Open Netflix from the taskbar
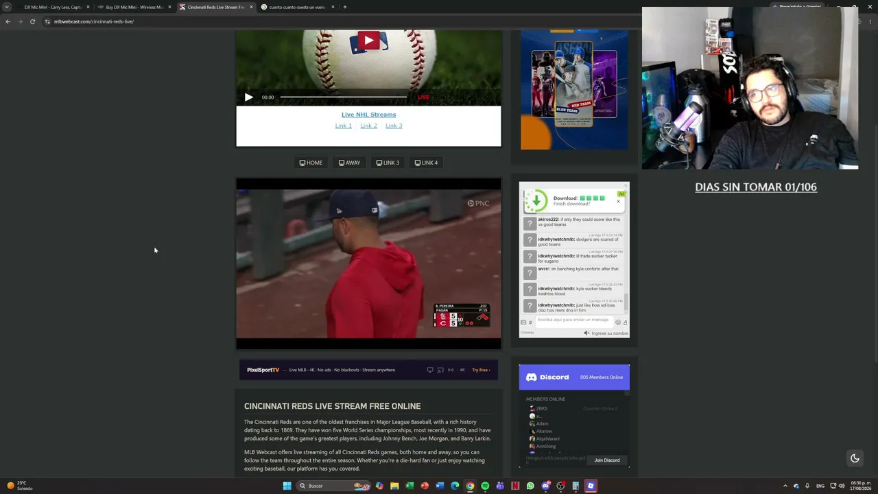878x494 pixels. point(515,486)
